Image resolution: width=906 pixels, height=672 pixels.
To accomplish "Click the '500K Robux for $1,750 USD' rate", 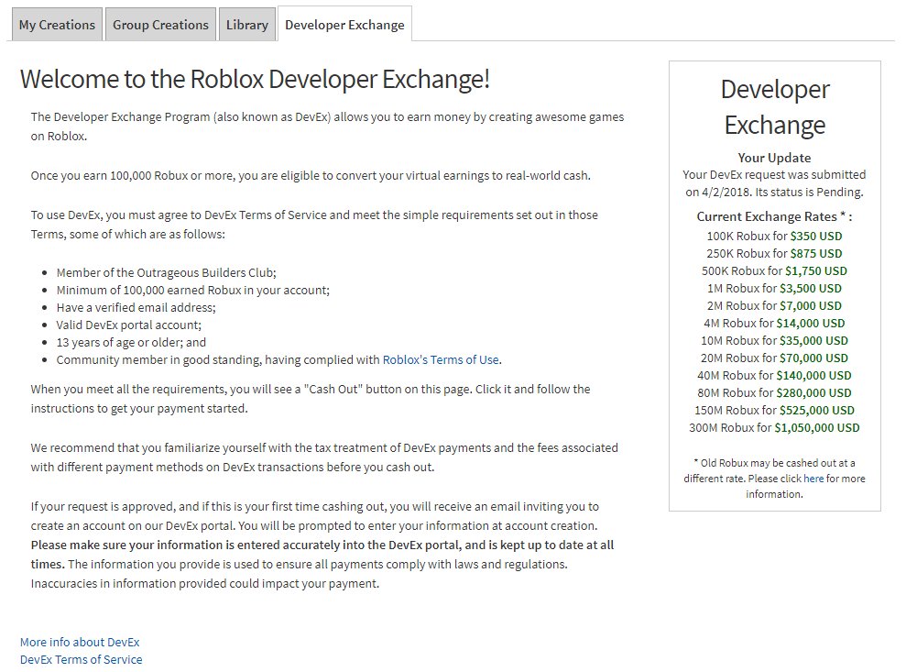I will pos(774,270).
